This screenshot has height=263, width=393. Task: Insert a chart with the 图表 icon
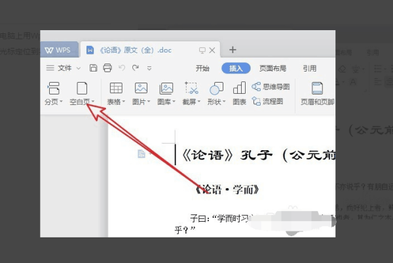click(x=239, y=88)
